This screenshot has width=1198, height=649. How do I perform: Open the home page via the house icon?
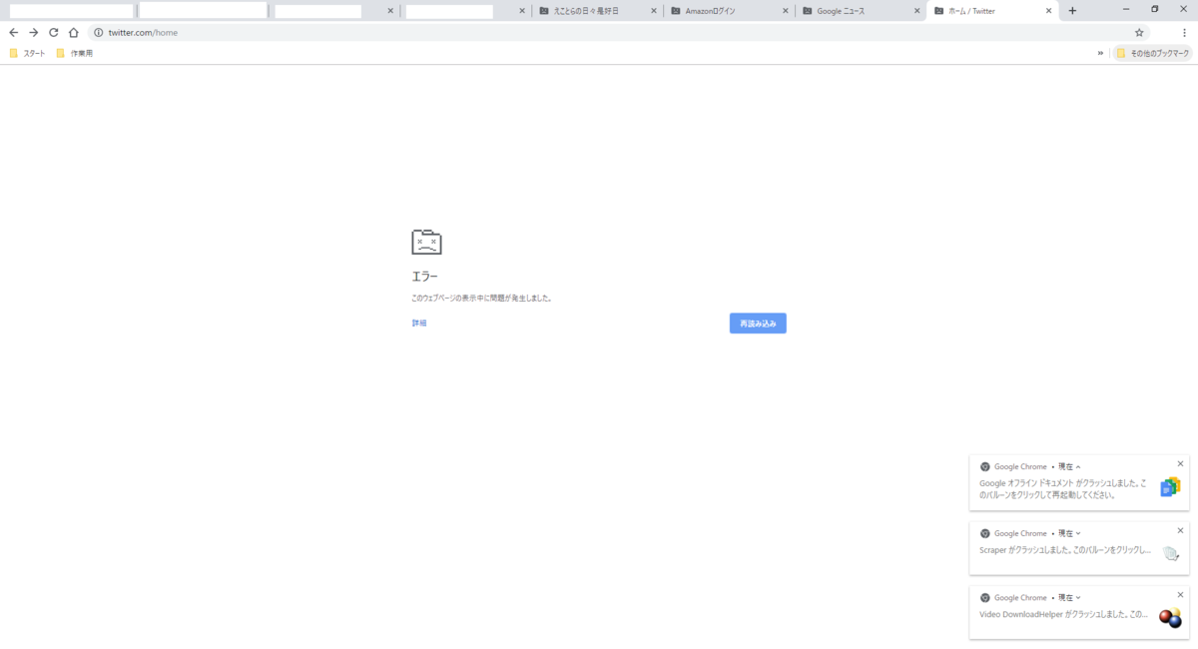point(73,32)
